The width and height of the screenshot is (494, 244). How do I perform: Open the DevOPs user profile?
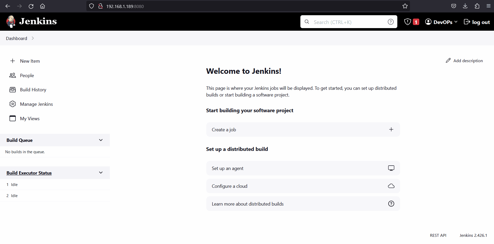click(439, 22)
